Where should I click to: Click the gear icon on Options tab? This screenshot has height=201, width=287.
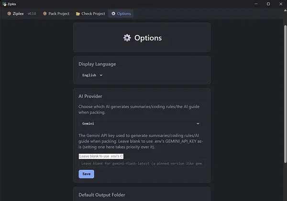coord(113,13)
